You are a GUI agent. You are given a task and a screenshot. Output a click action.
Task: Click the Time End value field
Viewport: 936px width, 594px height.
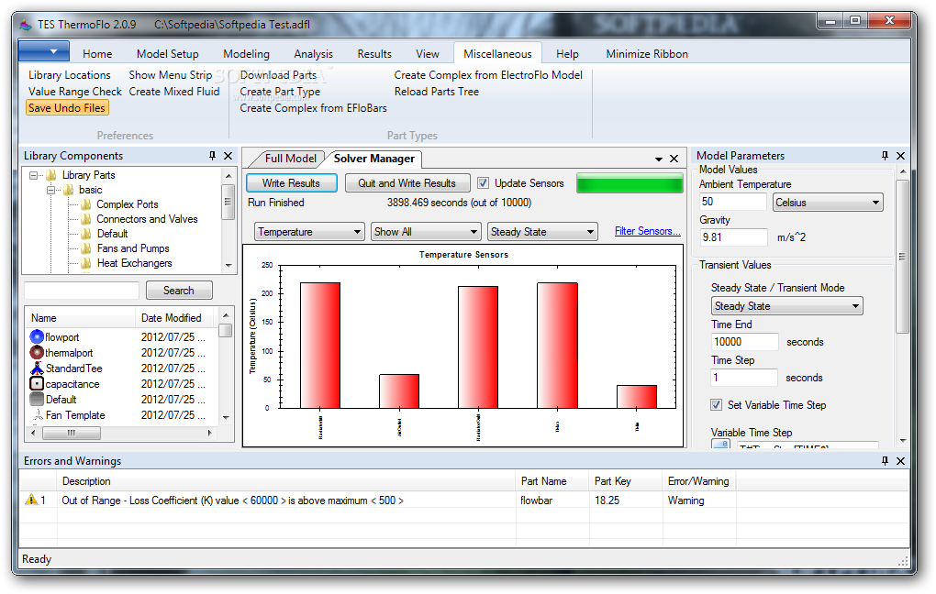coord(745,342)
